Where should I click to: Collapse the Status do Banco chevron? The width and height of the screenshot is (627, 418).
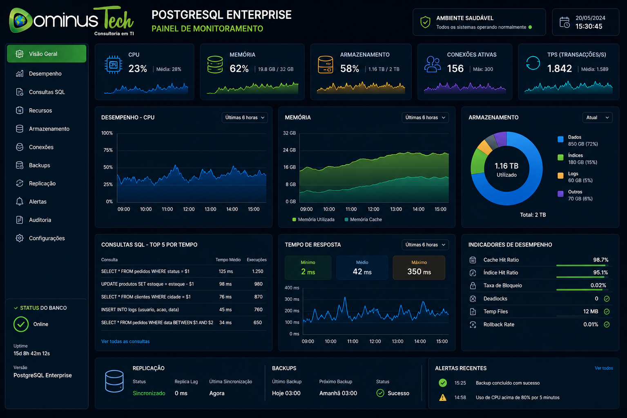[x=16, y=308]
